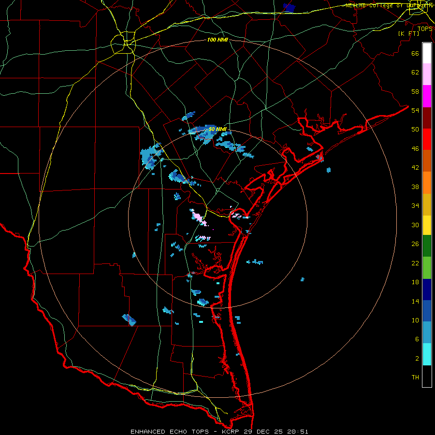Select the legend value 58

tap(415, 91)
